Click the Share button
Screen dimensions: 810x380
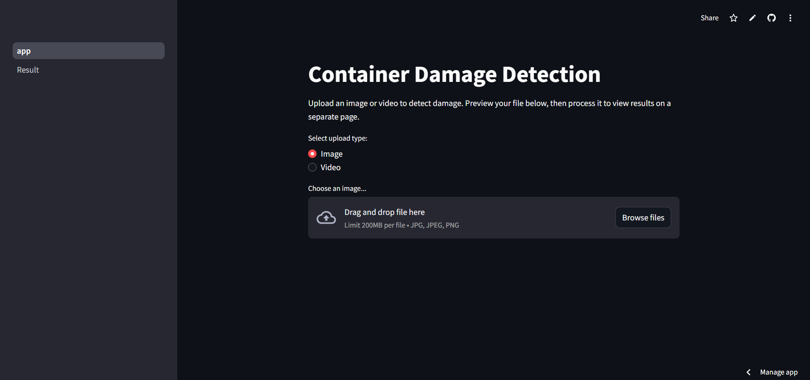coord(710,18)
